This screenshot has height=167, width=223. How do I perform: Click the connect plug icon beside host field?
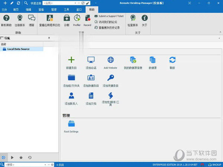coord(88,3)
